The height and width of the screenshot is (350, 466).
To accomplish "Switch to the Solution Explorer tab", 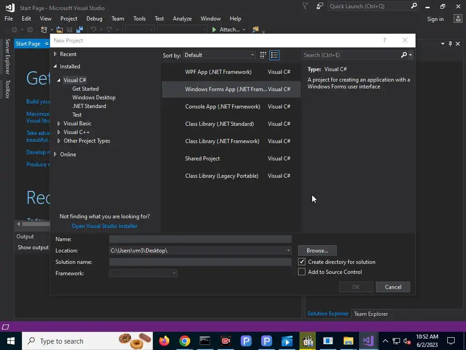I will (328, 314).
